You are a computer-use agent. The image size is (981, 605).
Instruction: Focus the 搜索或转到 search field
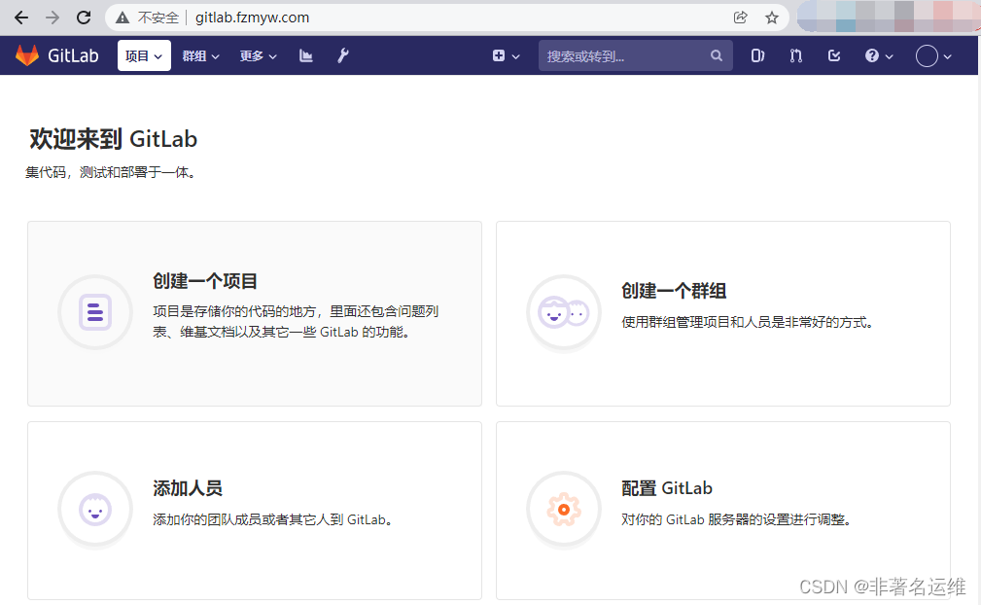[636, 55]
